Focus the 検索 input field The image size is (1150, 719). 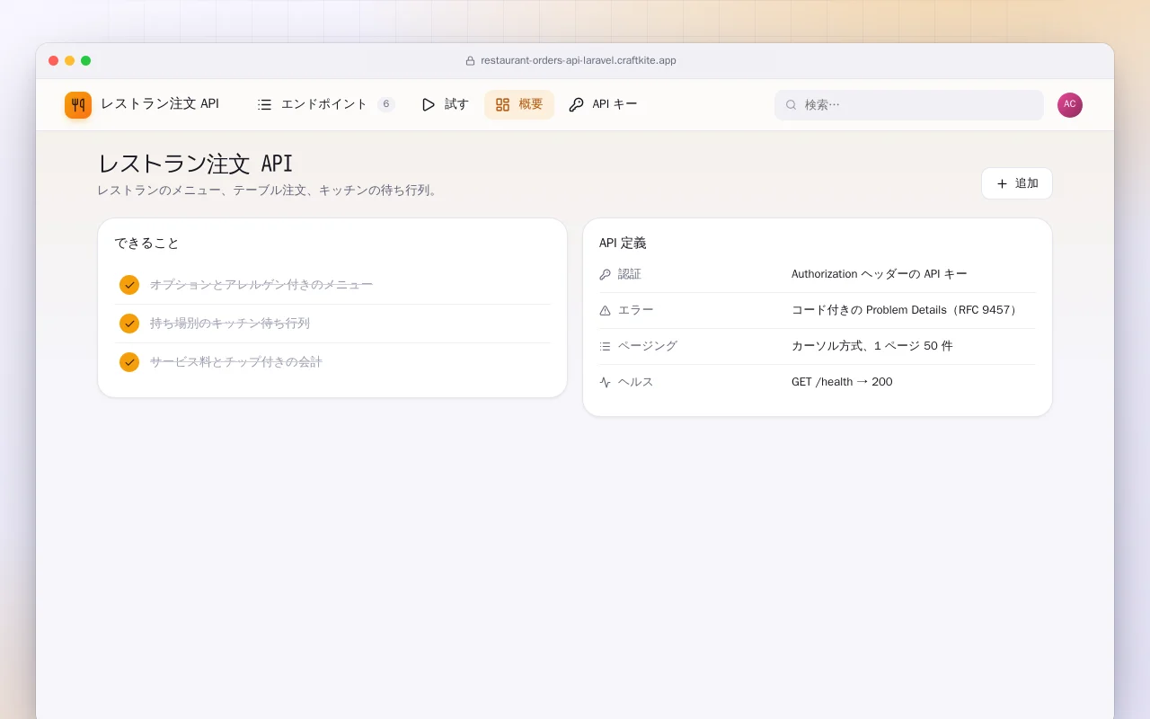pos(909,105)
